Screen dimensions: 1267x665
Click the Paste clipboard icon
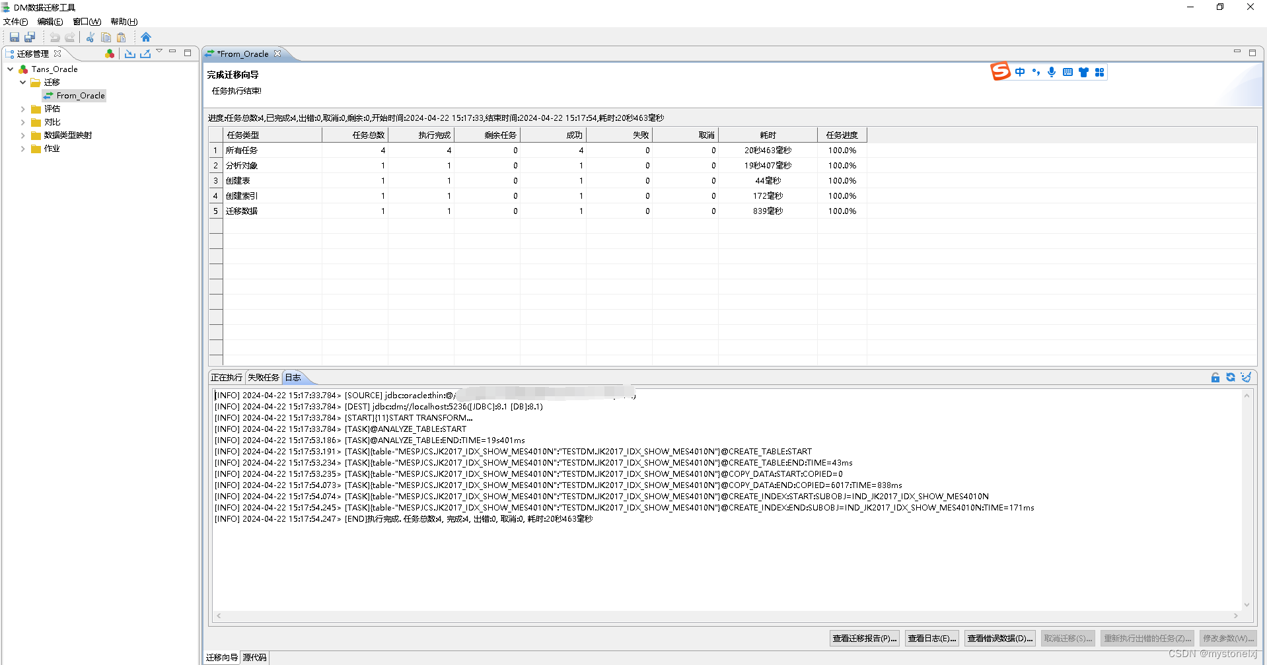(x=122, y=38)
